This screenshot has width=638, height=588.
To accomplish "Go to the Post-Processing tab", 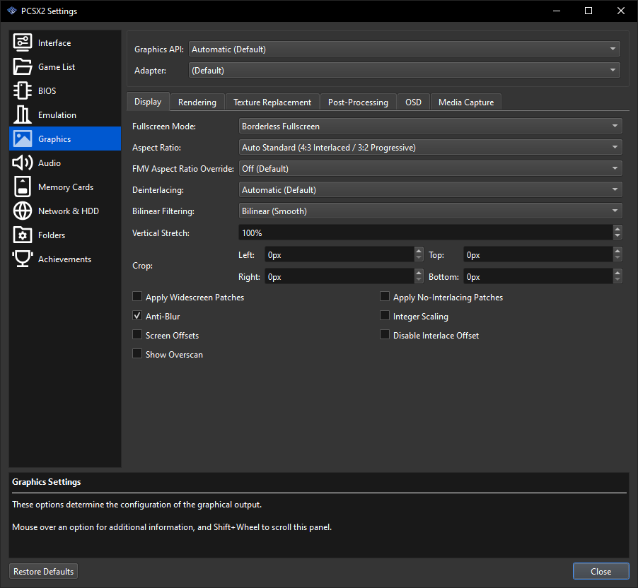I will (358, 102).
